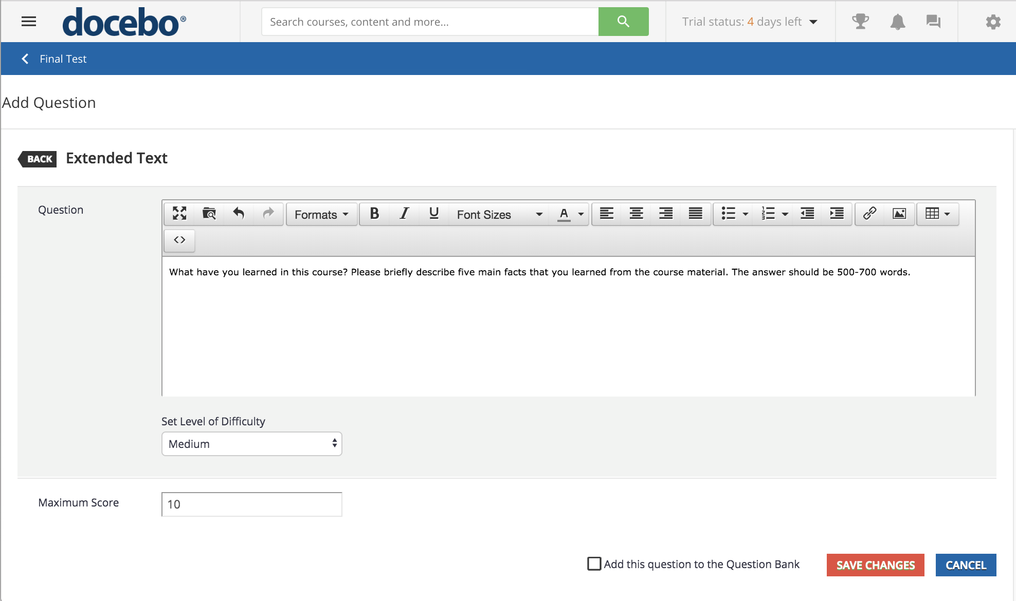Image resolution: width=1016 pixels, height=601 pixels.
Task: Open the hamburger main menu
Action: pos(29,22)
